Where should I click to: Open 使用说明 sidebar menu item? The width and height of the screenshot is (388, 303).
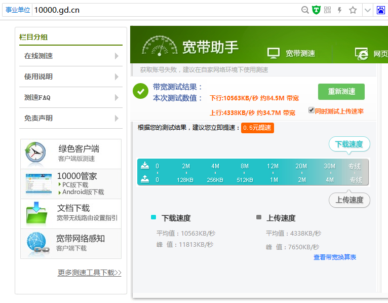[x=71, y=77]
